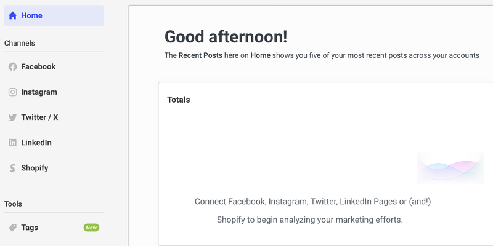Click the colorful wave chart thumbnail
Screen dimensions: 493x246
click(450, 168)
